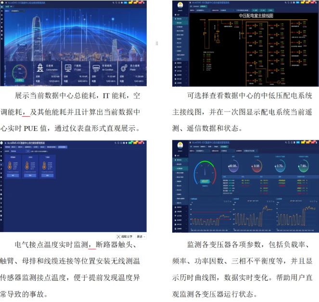The image size is (319, 302).
Task: Click the text 观监测各变压器运行状态。
Action: [x=215, y=294]
